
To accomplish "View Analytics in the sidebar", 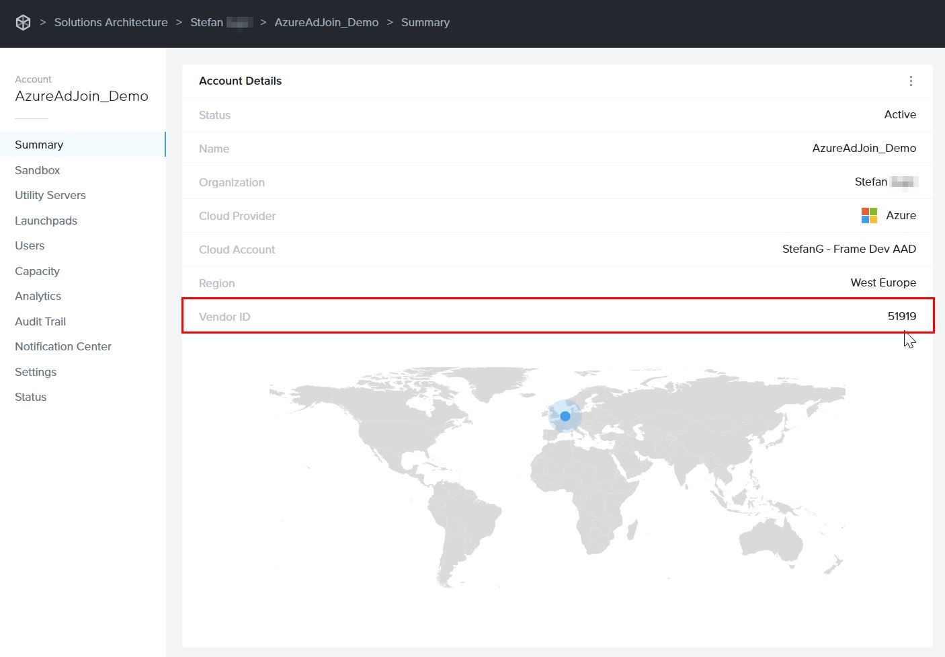I will pyautogui.click(x=38, y=297).
